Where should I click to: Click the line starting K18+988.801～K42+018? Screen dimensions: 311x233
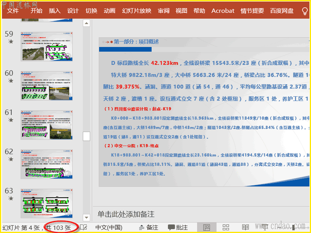coord(210,155)
